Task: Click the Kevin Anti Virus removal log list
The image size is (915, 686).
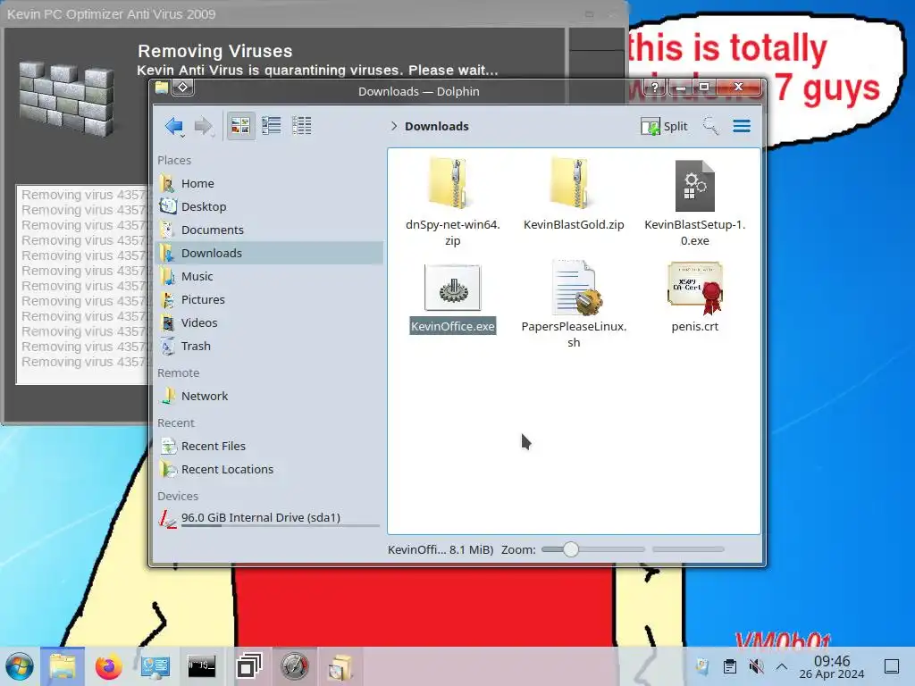Action: (x=83, y=285)
